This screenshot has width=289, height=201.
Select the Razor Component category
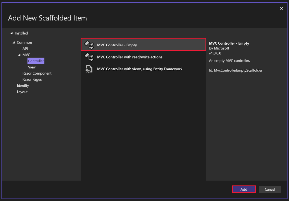(x=37, y=73)
